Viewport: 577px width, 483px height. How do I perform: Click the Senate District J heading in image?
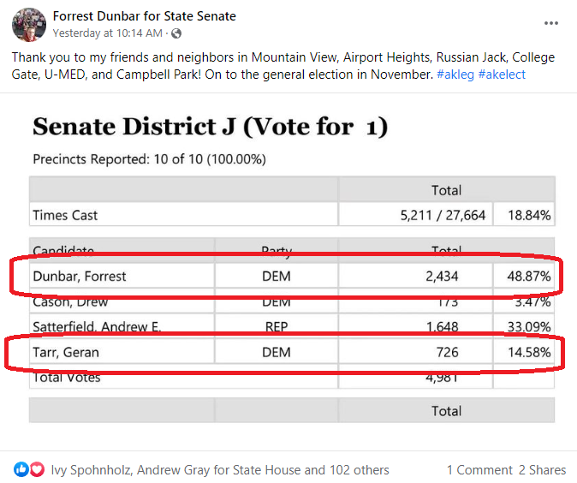[210, 127]
